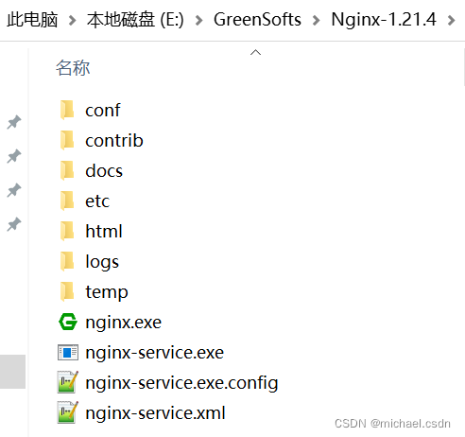Select the file name html
Viewport: 465px width, 437px height.
click(x=104, y=232)
